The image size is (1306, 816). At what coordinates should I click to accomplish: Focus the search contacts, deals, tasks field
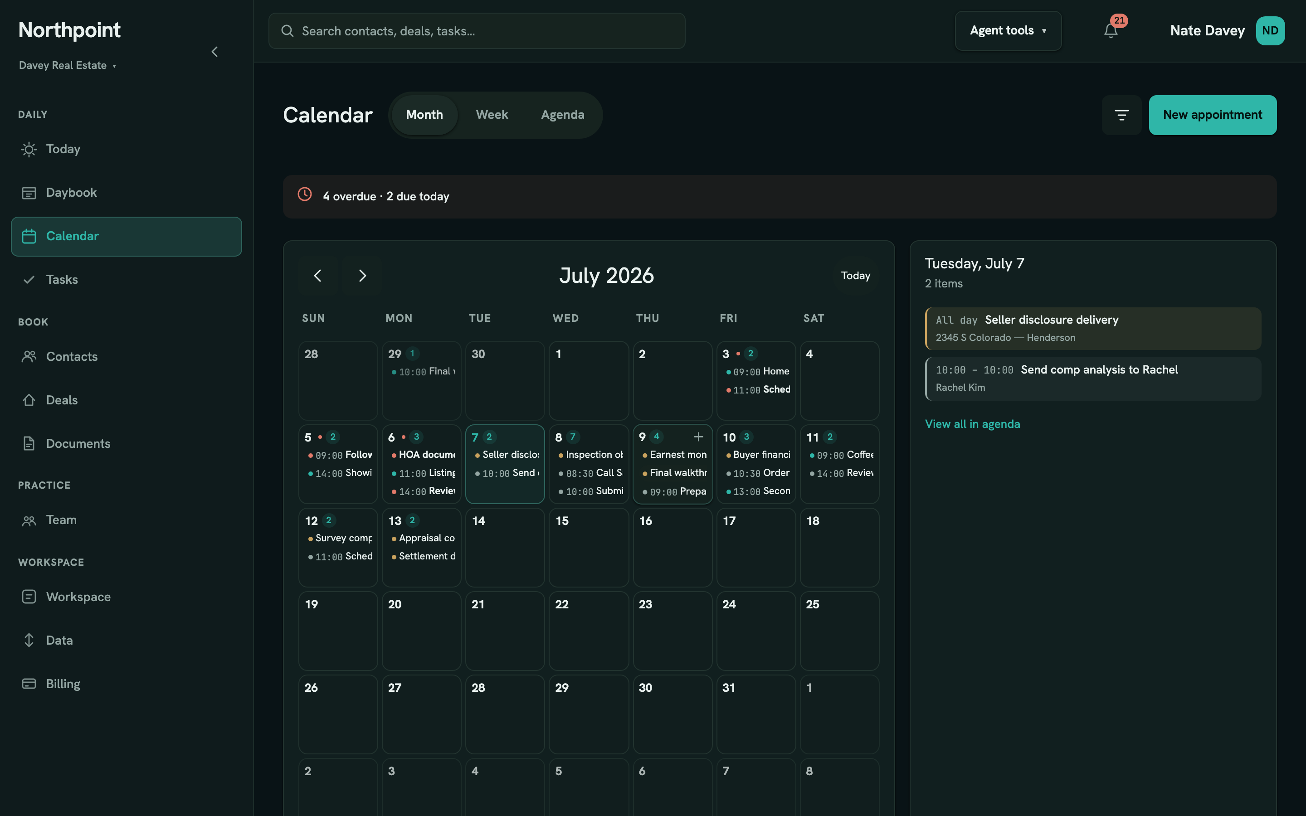pos(477,31)
